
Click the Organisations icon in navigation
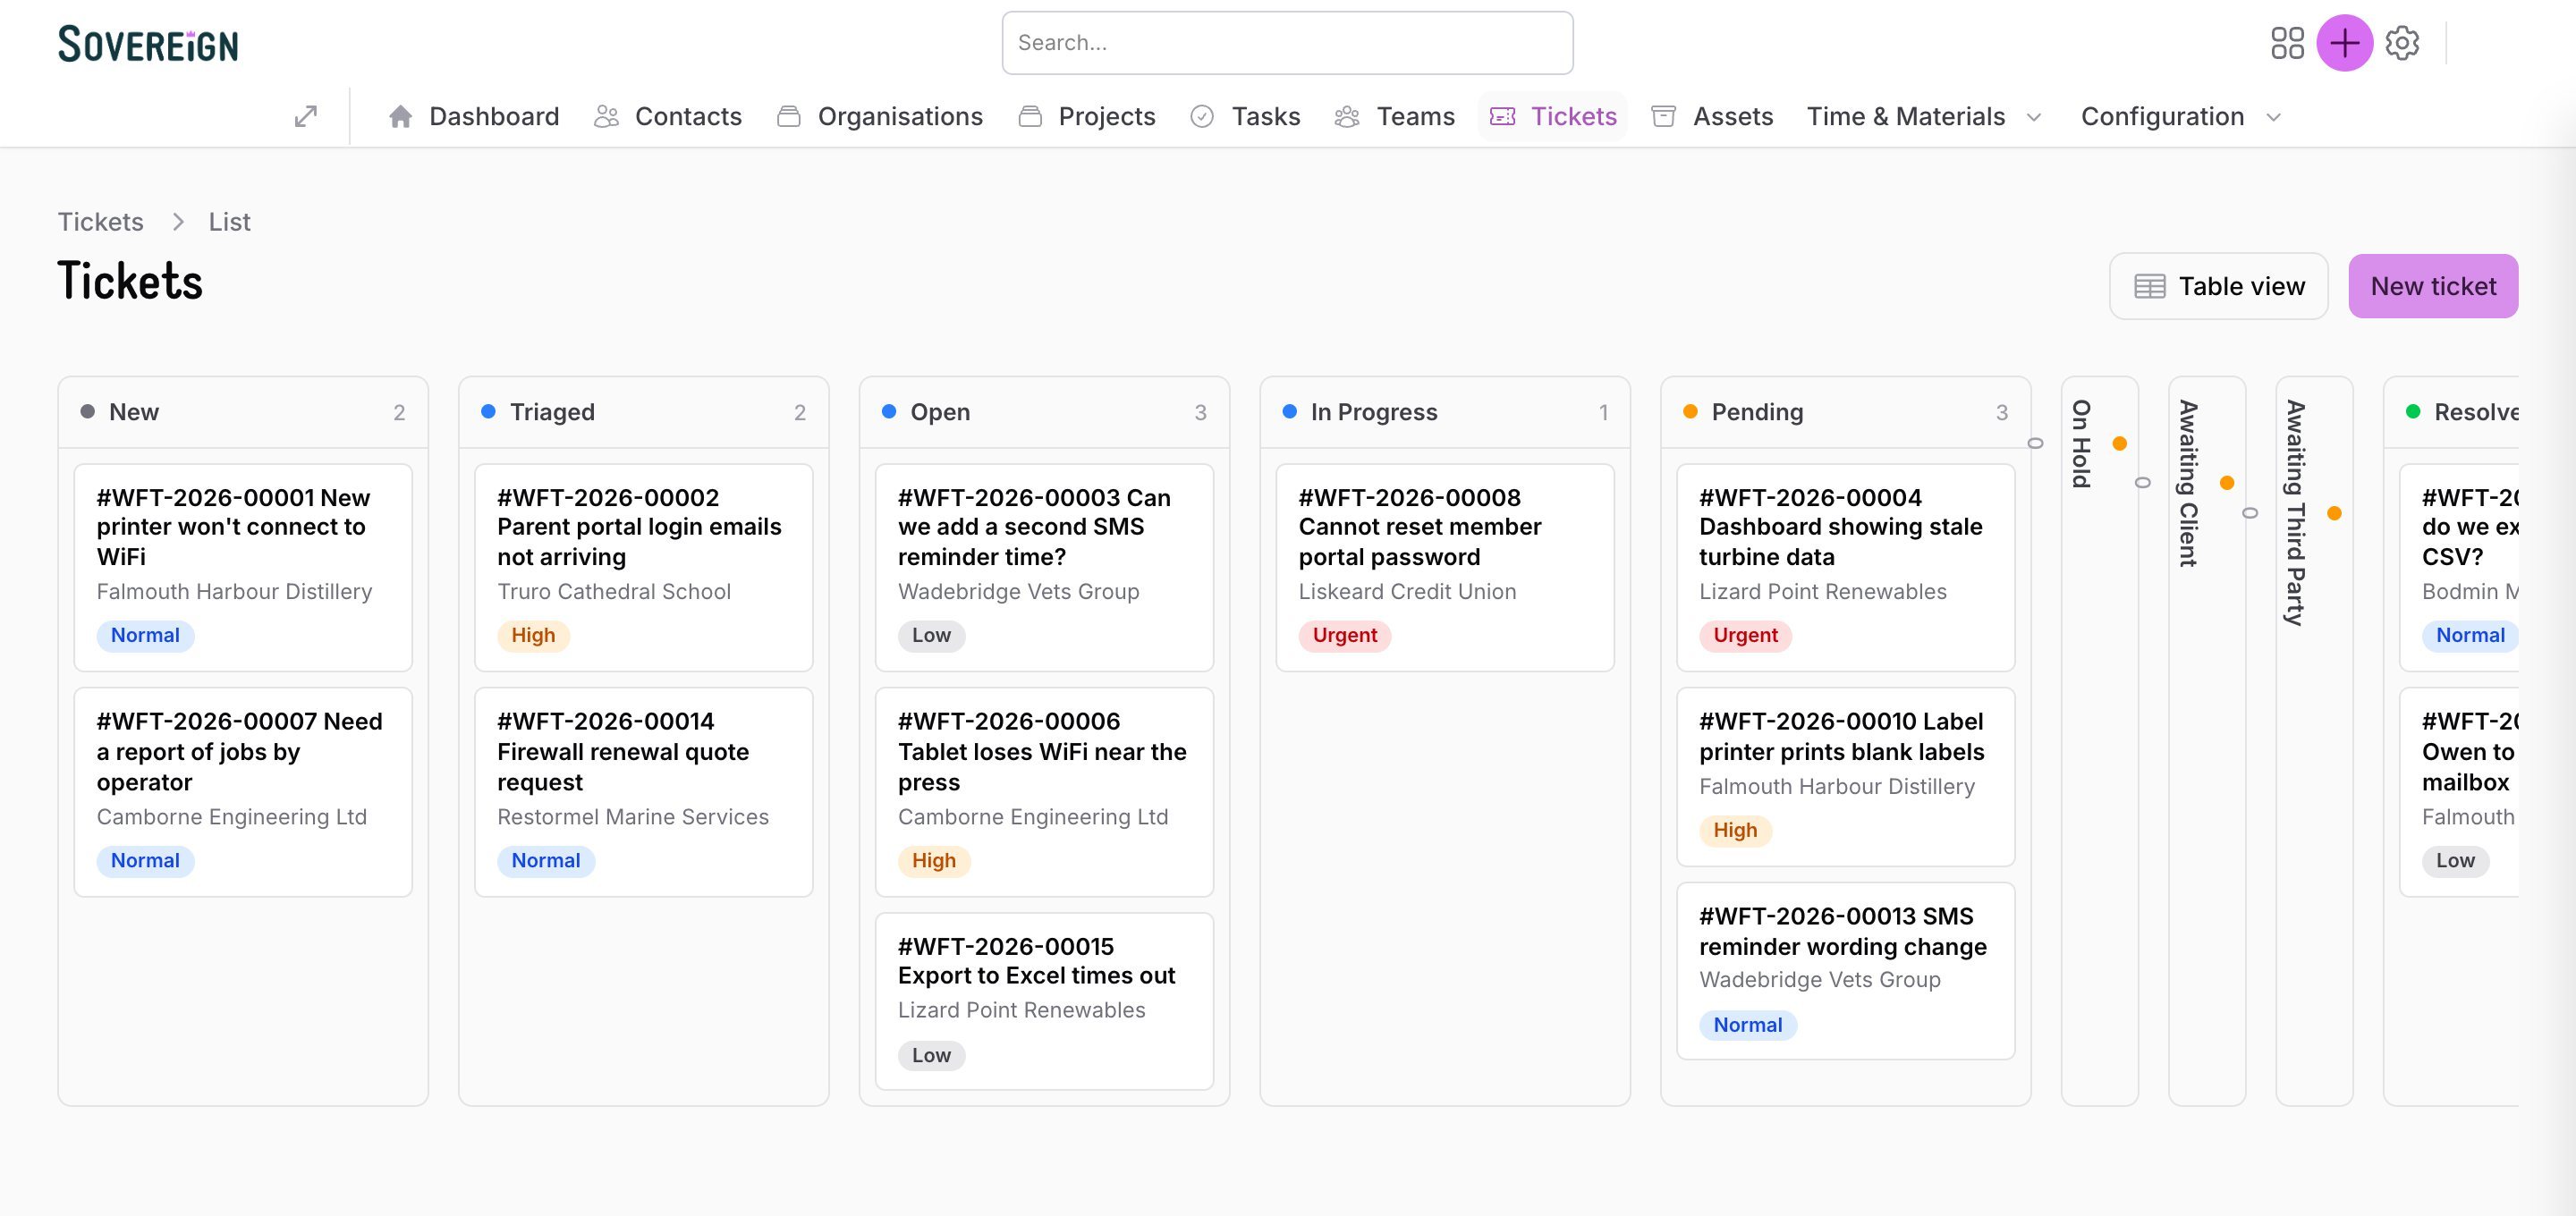pyautogui.click(x=789, y=117)
